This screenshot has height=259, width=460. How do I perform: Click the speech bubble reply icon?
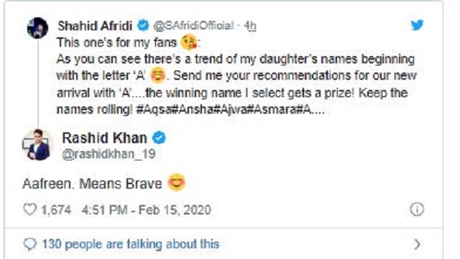pyautogui.click(x=29, y=244)
